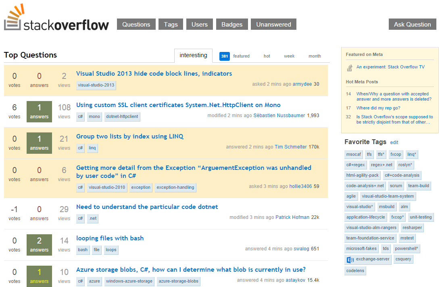The image size is (442, 287).
Task: Switch to the hot tab
Action: [x=267, y=56]
